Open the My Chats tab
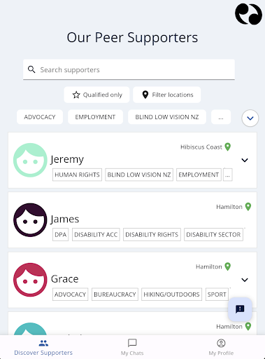The height and width of the screenshot is (359, 265). pos(132,347)
